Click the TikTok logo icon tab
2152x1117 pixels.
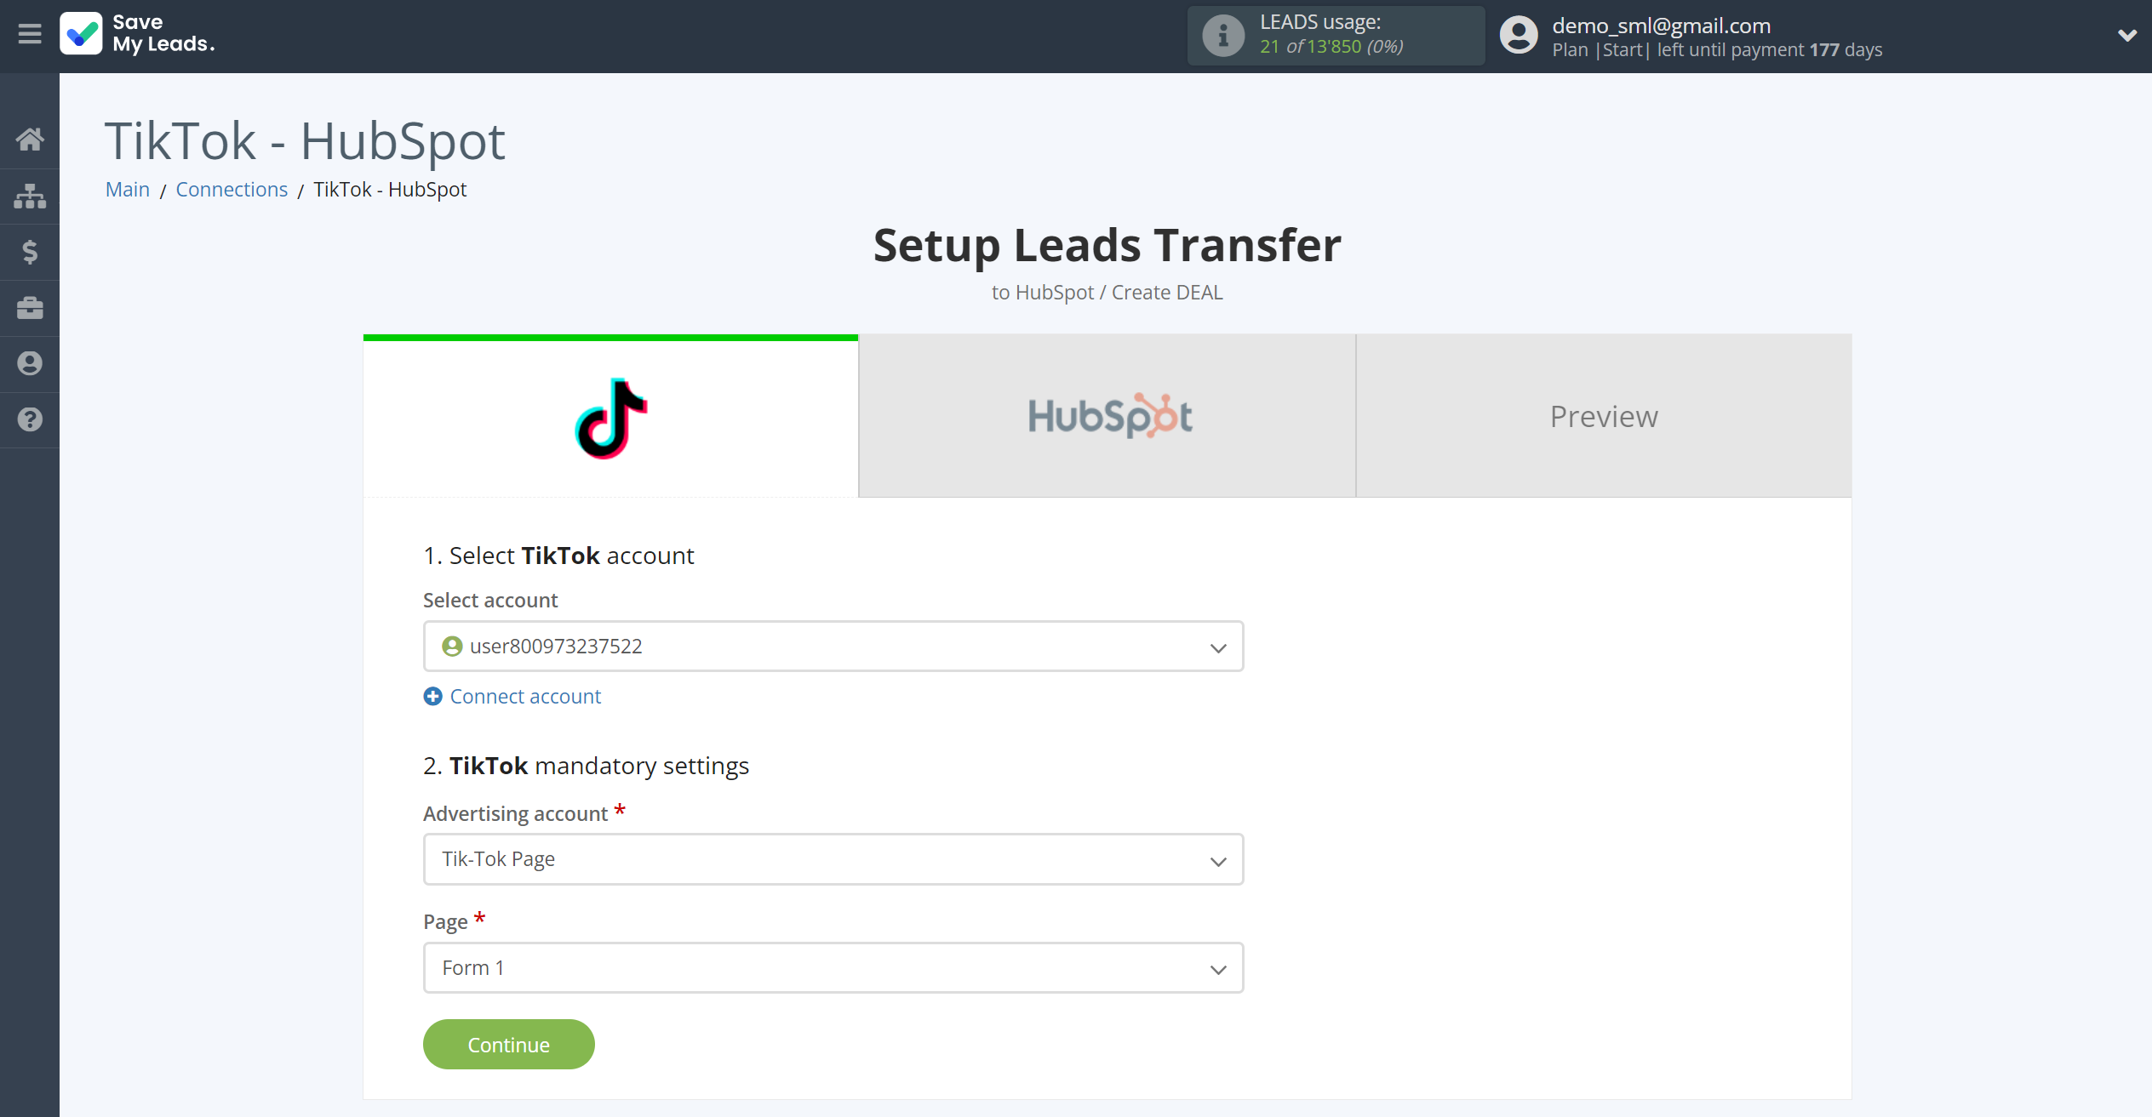coord(610,417)
